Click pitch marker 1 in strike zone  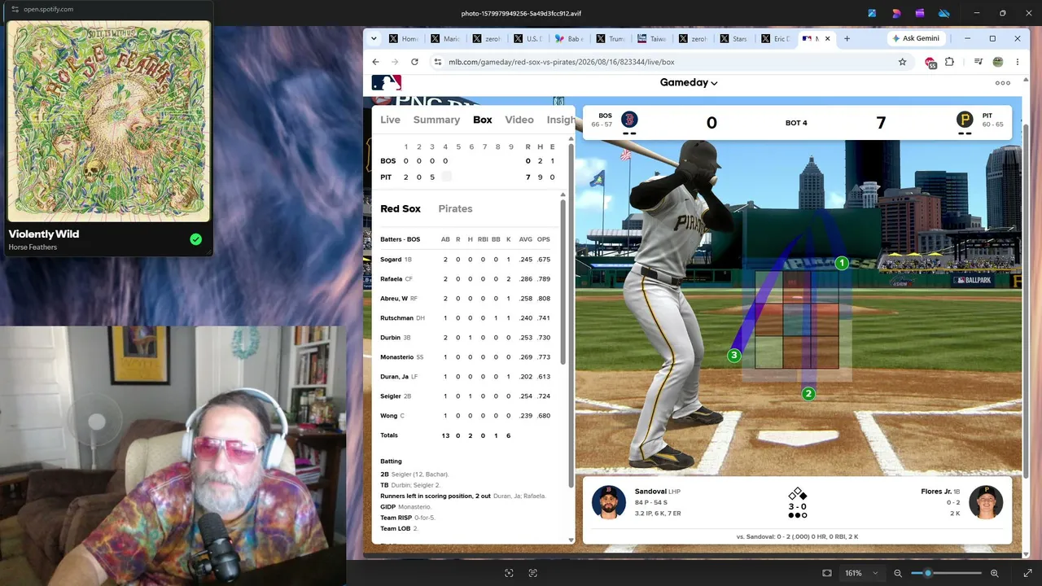(843, 263)
